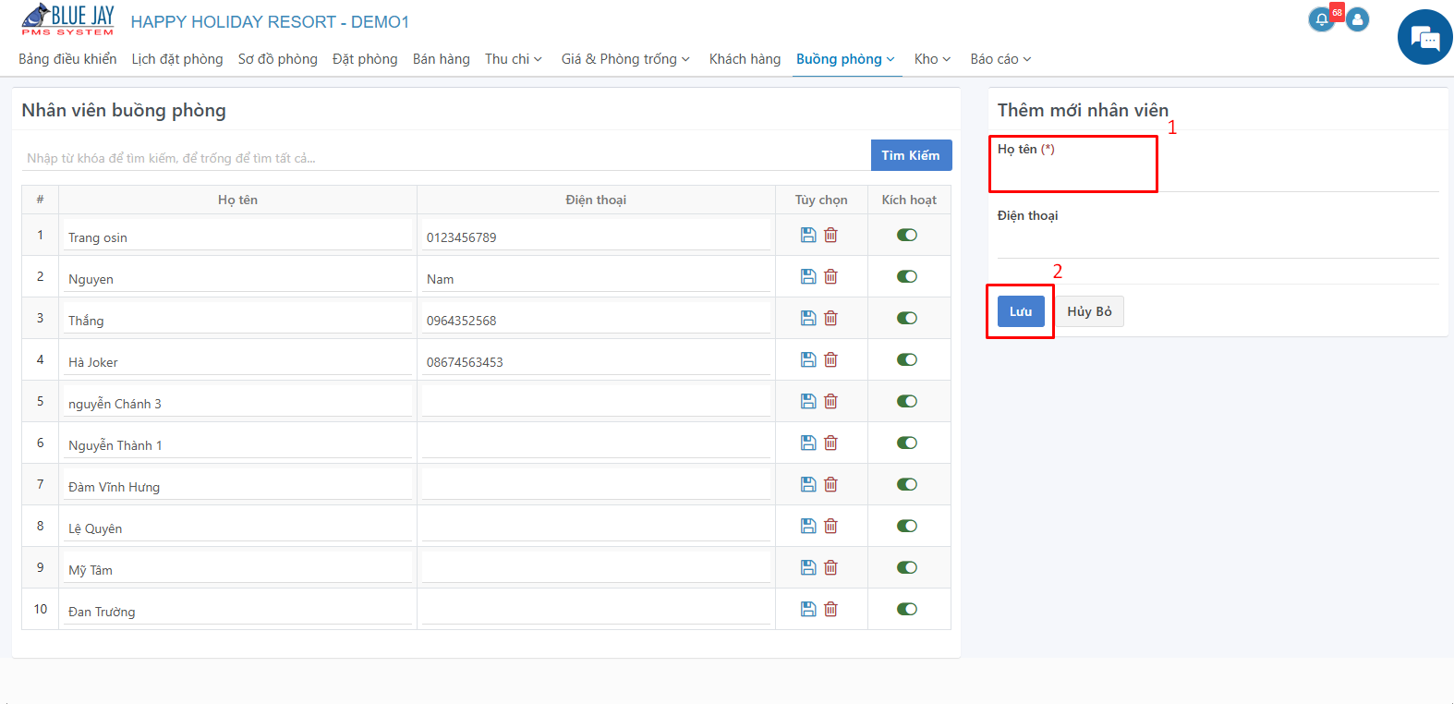Image resolution: width=1454 pixels, height=704 pixels.
Task: Click the Họ tên input field
Action: 1218,176
